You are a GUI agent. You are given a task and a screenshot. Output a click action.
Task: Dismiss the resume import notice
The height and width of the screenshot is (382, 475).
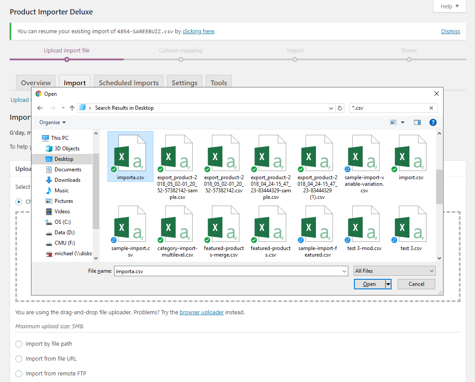(451, 31)
